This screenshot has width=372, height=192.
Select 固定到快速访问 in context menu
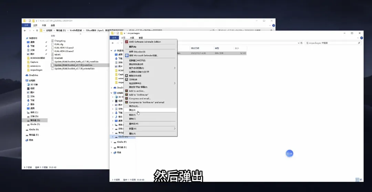(x=151, y=64)
